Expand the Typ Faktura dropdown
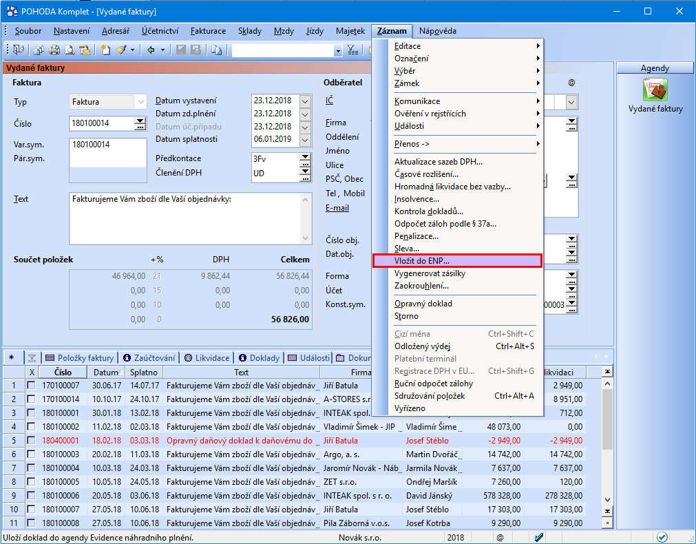This screenshot has width=696, height=544. point(141,102)
